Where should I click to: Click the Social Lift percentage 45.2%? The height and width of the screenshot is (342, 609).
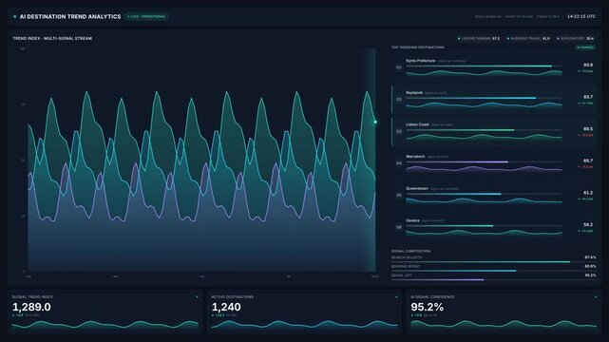(590, 275)
